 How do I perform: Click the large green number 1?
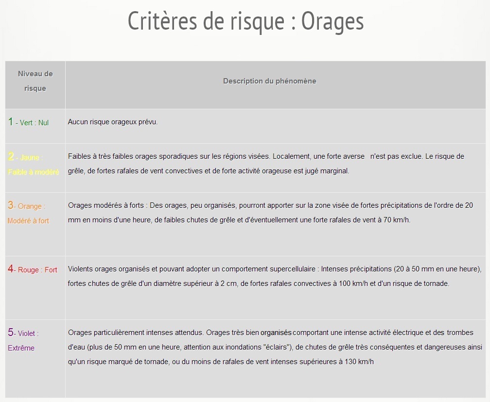(11, 122)
